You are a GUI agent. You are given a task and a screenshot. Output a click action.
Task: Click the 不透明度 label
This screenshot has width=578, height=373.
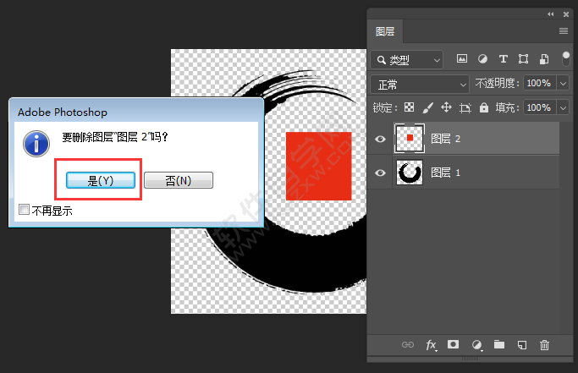(497, 83)
